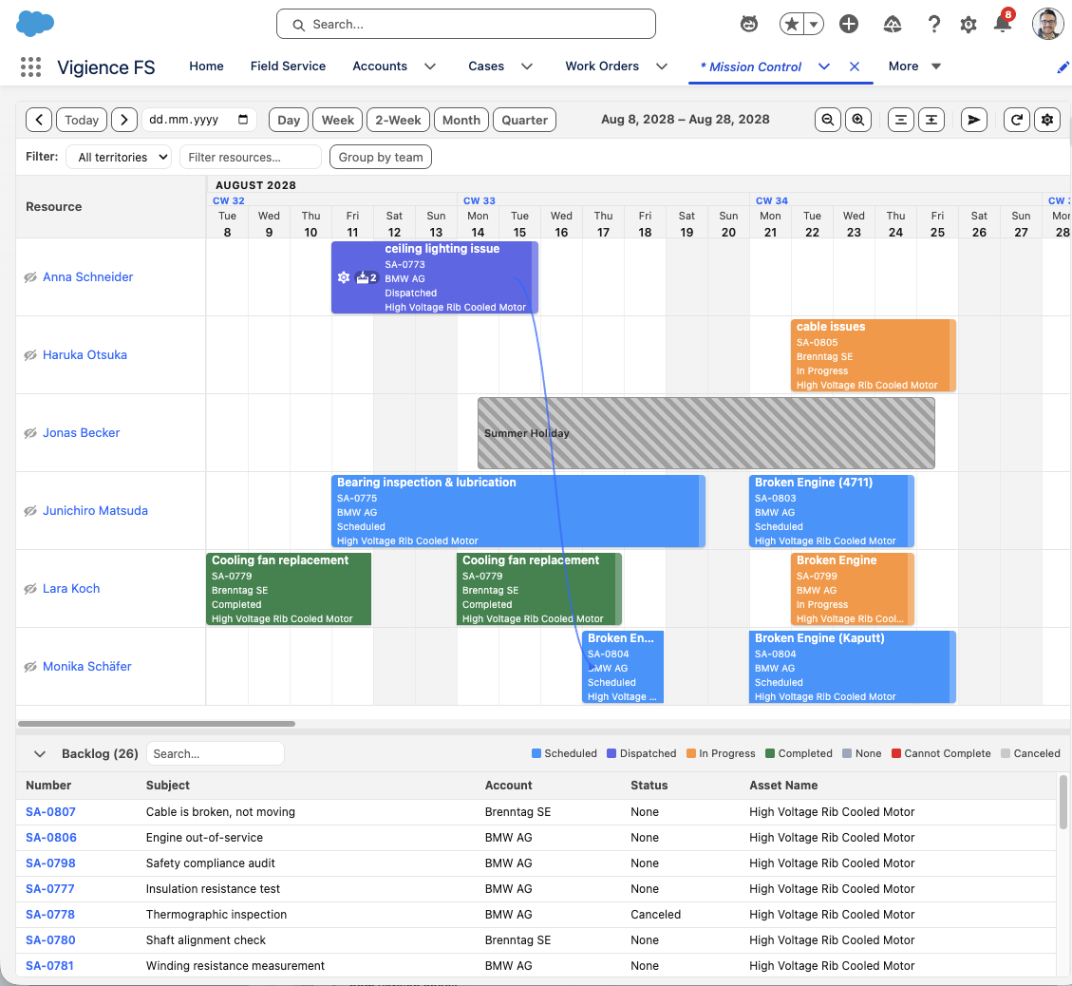The height and width of the screenshot is (986, 1072).
Task: Click the Cannot Complete legend swatch
Action: [896, 753]
